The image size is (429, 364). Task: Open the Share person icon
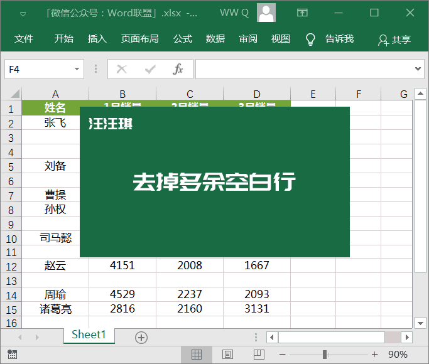coord(383,40)
